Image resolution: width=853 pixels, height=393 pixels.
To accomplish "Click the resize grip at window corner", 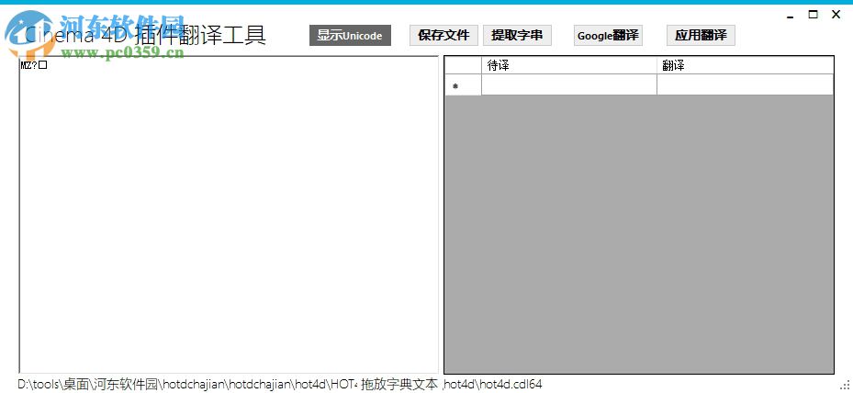I will click(845, 385).
